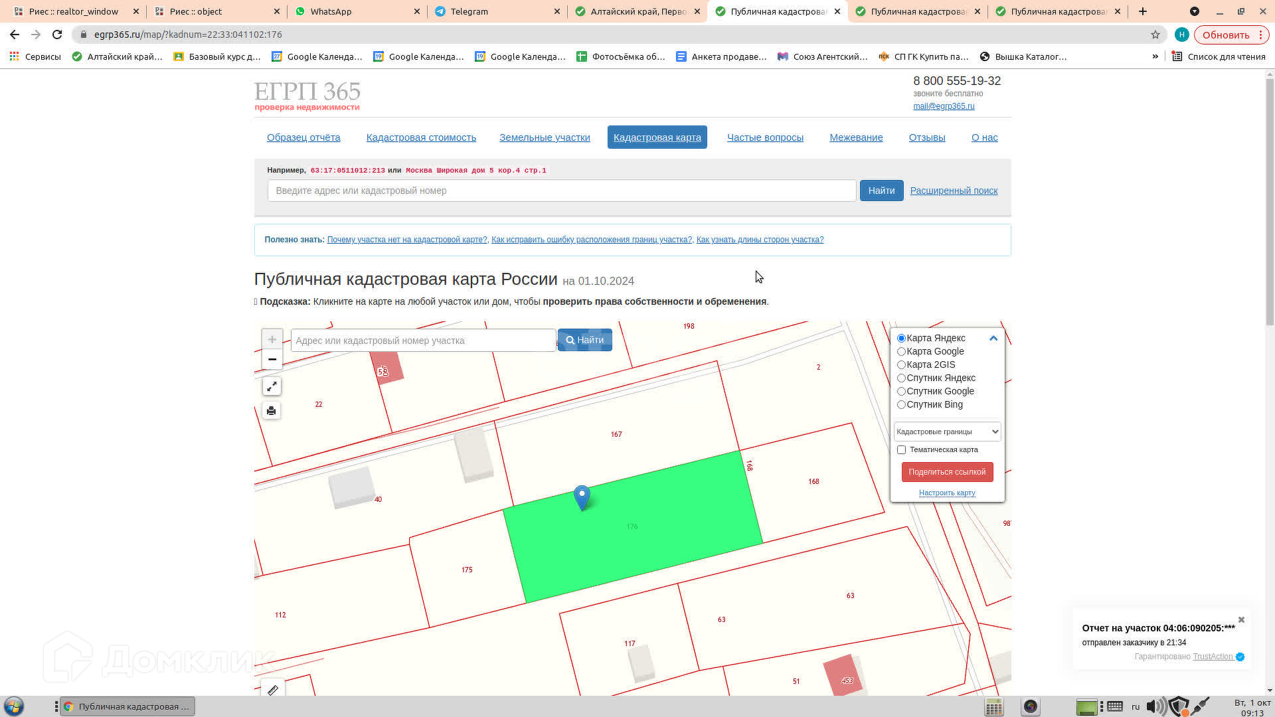Click the map zoom in plus button

tap(272, 339)
